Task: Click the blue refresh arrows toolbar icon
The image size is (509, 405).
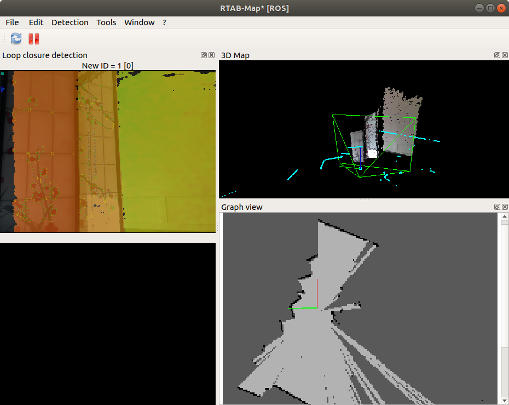Action: click(x=16, y=38)
